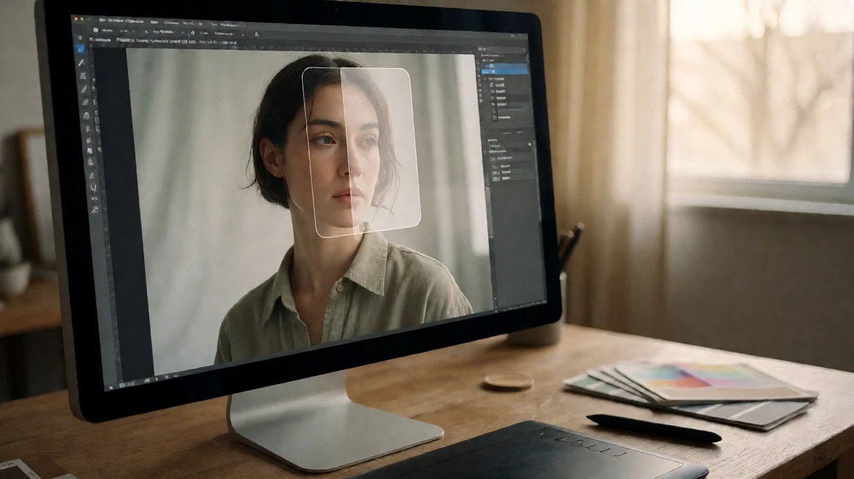Toggle the small white checkbox in lower right panel

(x=529, y=144)
